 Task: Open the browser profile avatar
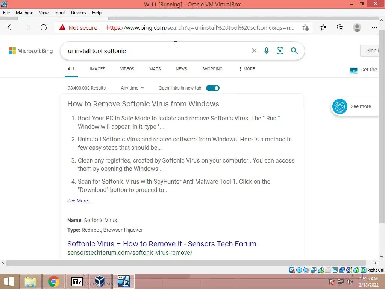357,28
